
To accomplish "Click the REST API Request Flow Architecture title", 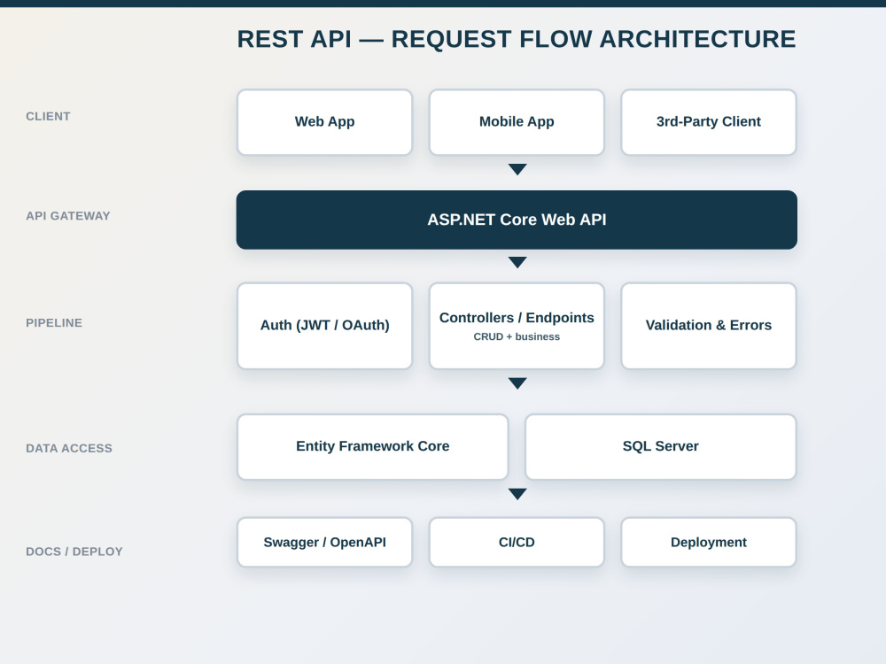I will [517, 39].
